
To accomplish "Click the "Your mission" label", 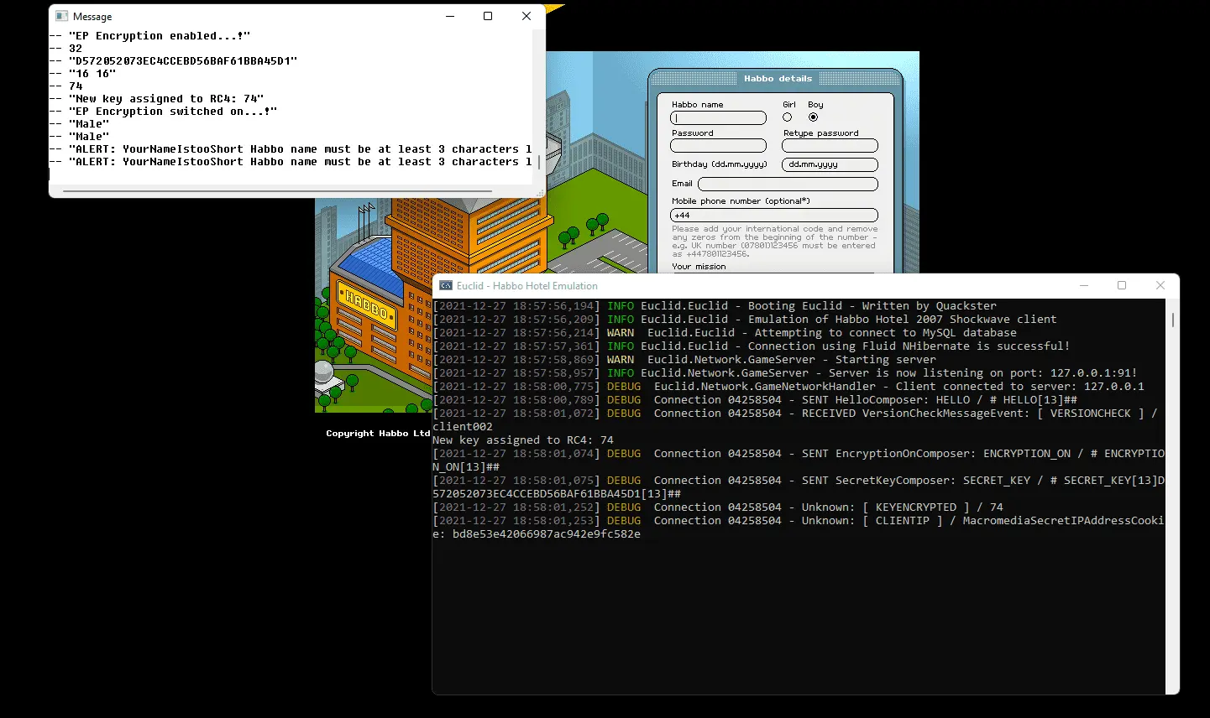I will (x=699, y=267).
